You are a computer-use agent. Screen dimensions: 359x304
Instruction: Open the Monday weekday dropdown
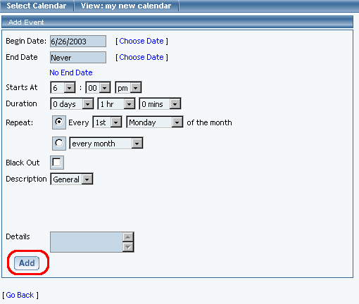click(x=155, y=122)
